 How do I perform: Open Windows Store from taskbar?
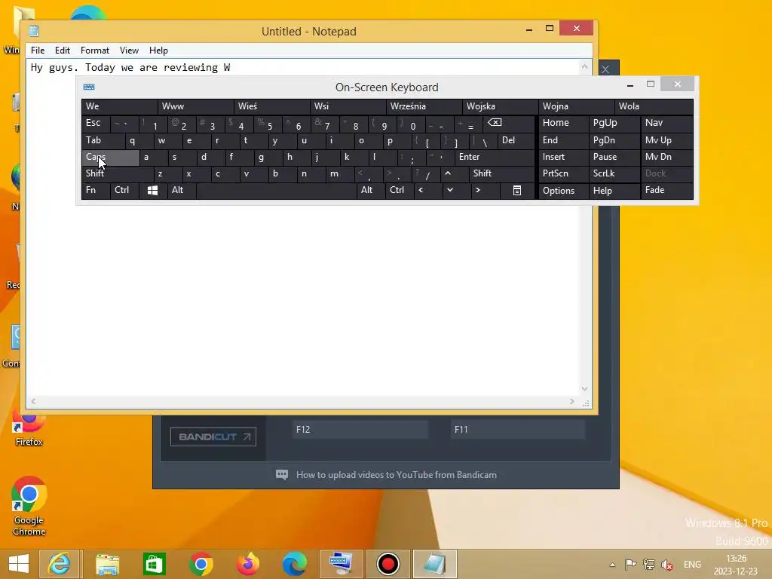(x=154, y=564)
